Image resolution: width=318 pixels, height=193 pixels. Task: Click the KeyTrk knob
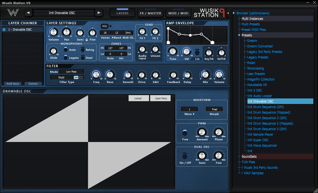point(209,53)
